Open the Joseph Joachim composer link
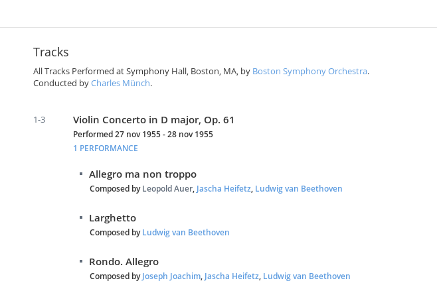437x295 pixels. [171, 276]
